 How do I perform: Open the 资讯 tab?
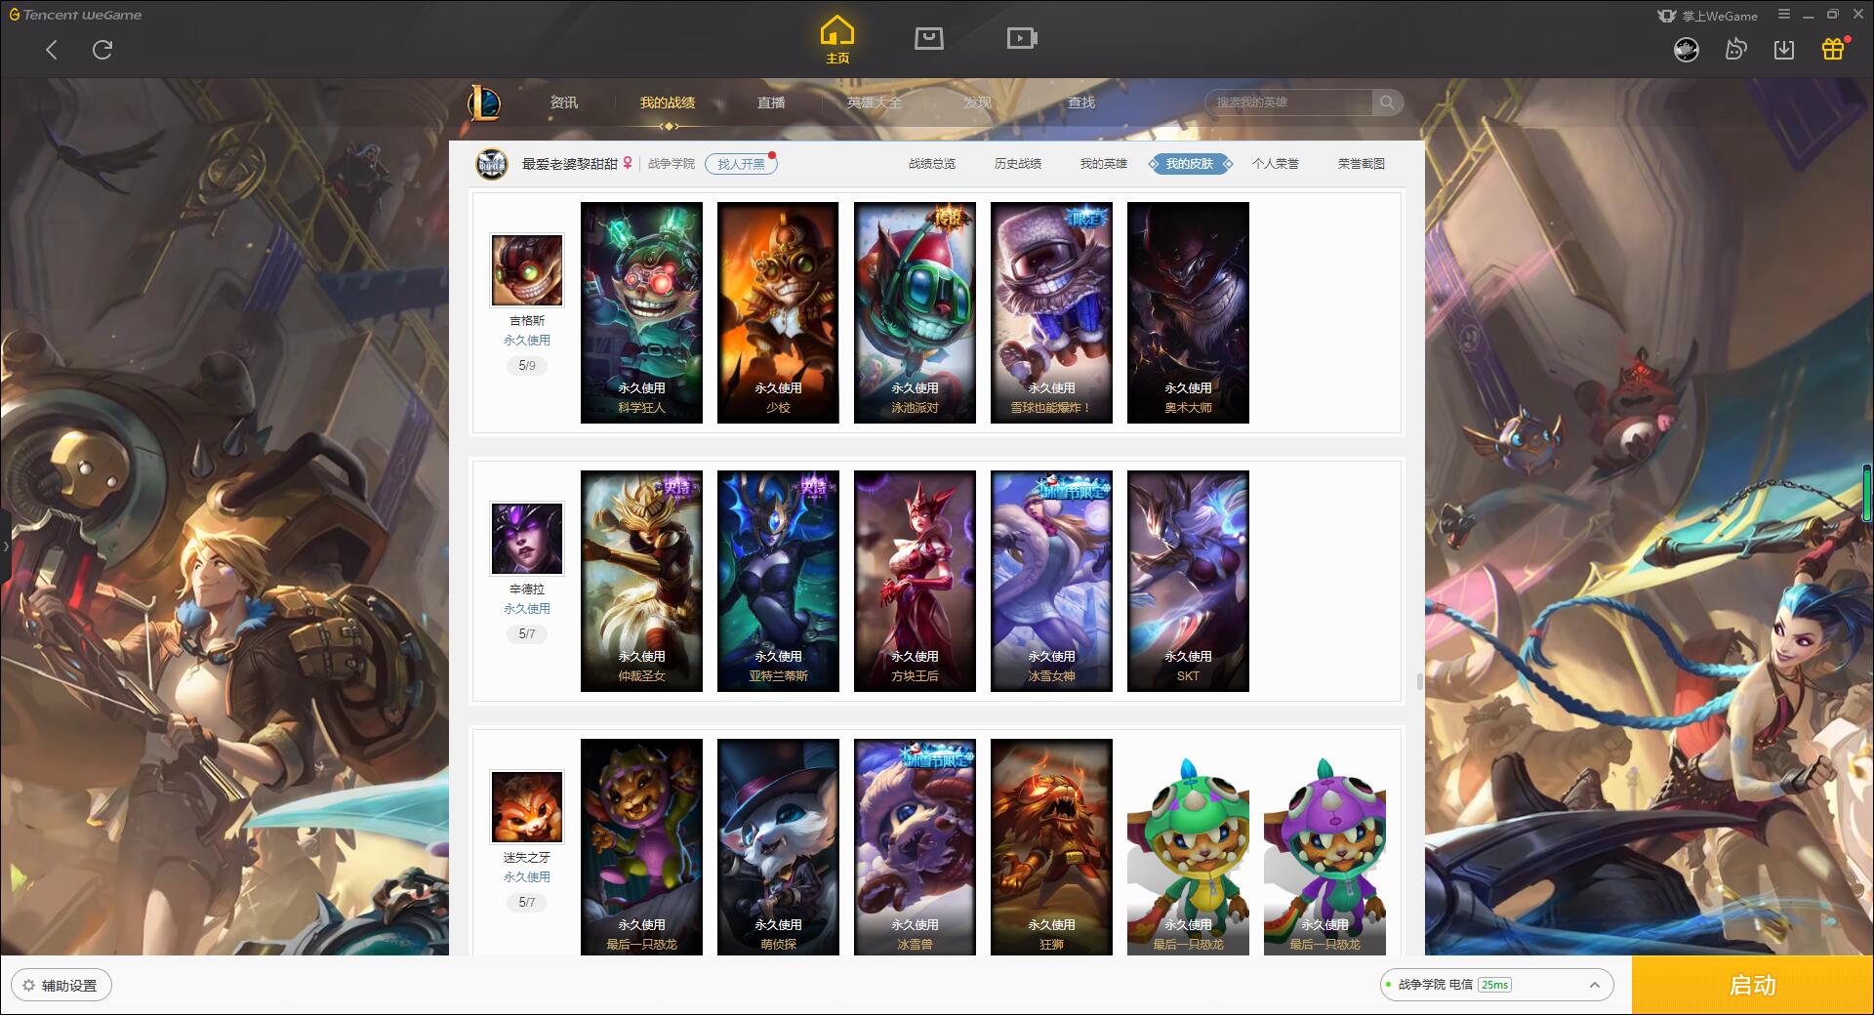pos(563,102)
